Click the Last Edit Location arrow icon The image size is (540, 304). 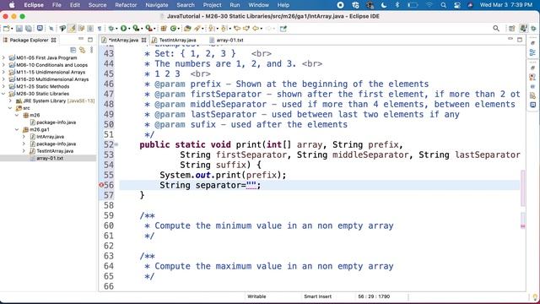(x=237, y=29)
